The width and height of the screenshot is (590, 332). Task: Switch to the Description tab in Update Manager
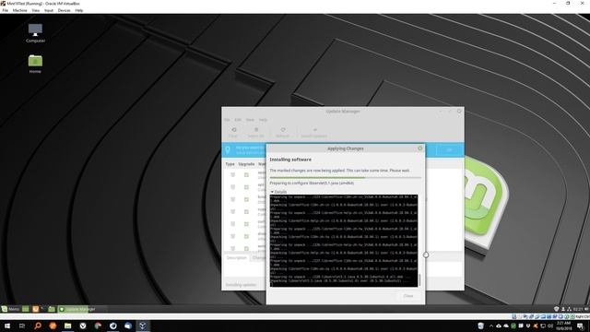237,258
